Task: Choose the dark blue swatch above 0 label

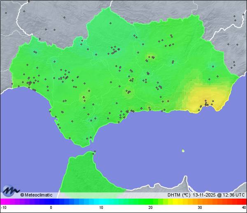Action: 51,201
